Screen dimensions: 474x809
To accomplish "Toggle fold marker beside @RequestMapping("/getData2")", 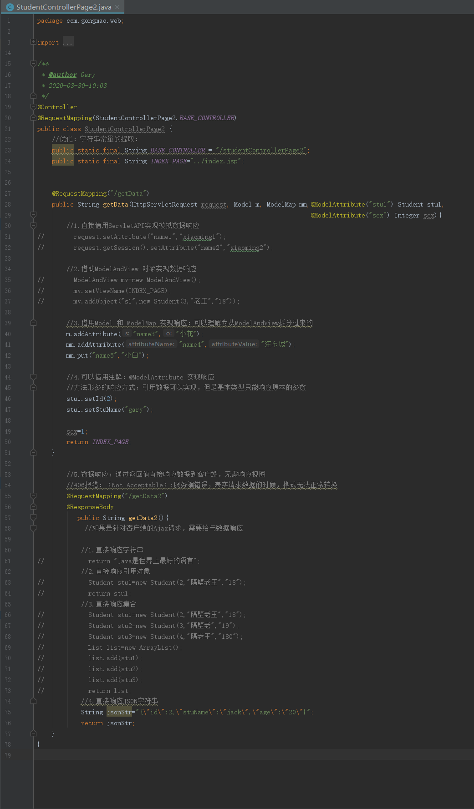I will click(33, 496).
